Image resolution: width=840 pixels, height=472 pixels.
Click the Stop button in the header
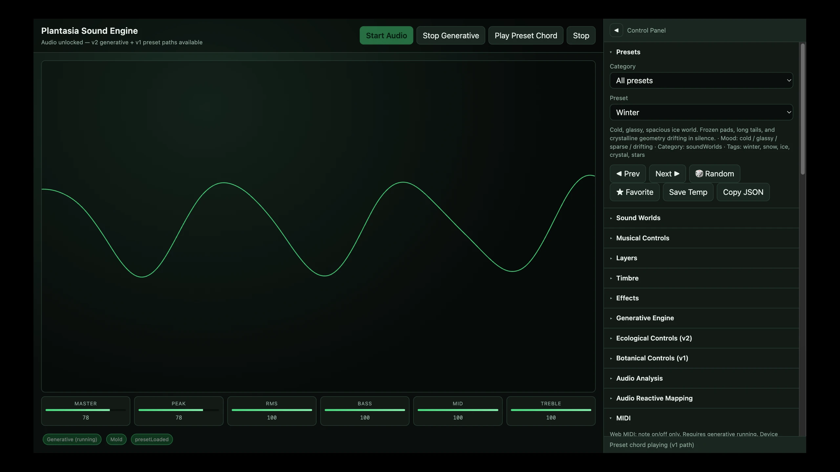tap(581, 35)
